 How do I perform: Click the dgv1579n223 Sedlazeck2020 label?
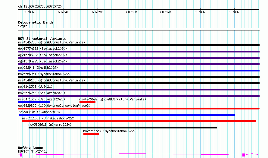pyautogui.click(x=42, y=61)
